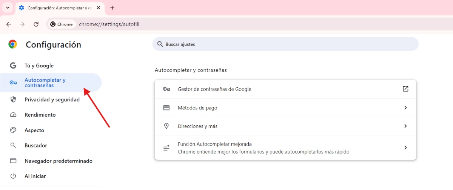Open Navegador predeterminado section

51,161
